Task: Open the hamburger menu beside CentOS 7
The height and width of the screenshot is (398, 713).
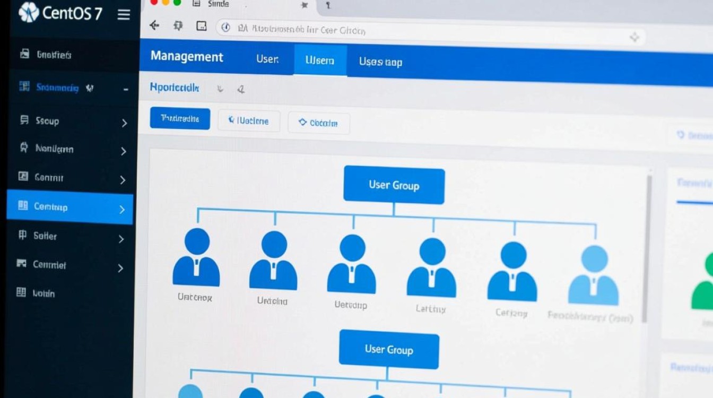Action: 124,14
